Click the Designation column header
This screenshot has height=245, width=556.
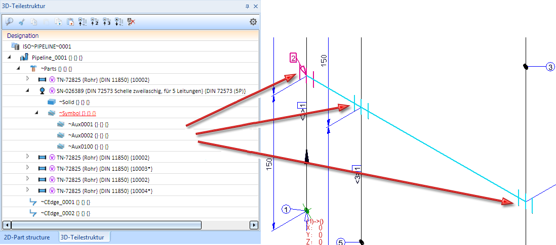point(131,36)
